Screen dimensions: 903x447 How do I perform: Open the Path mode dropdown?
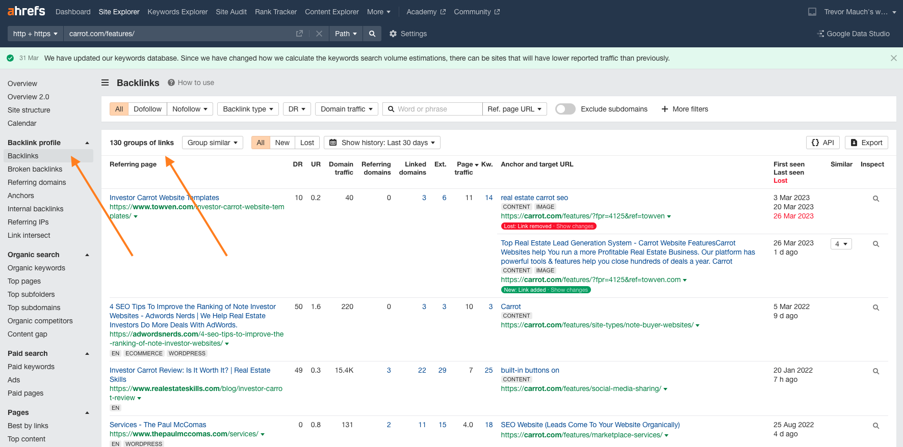(346, 34)
